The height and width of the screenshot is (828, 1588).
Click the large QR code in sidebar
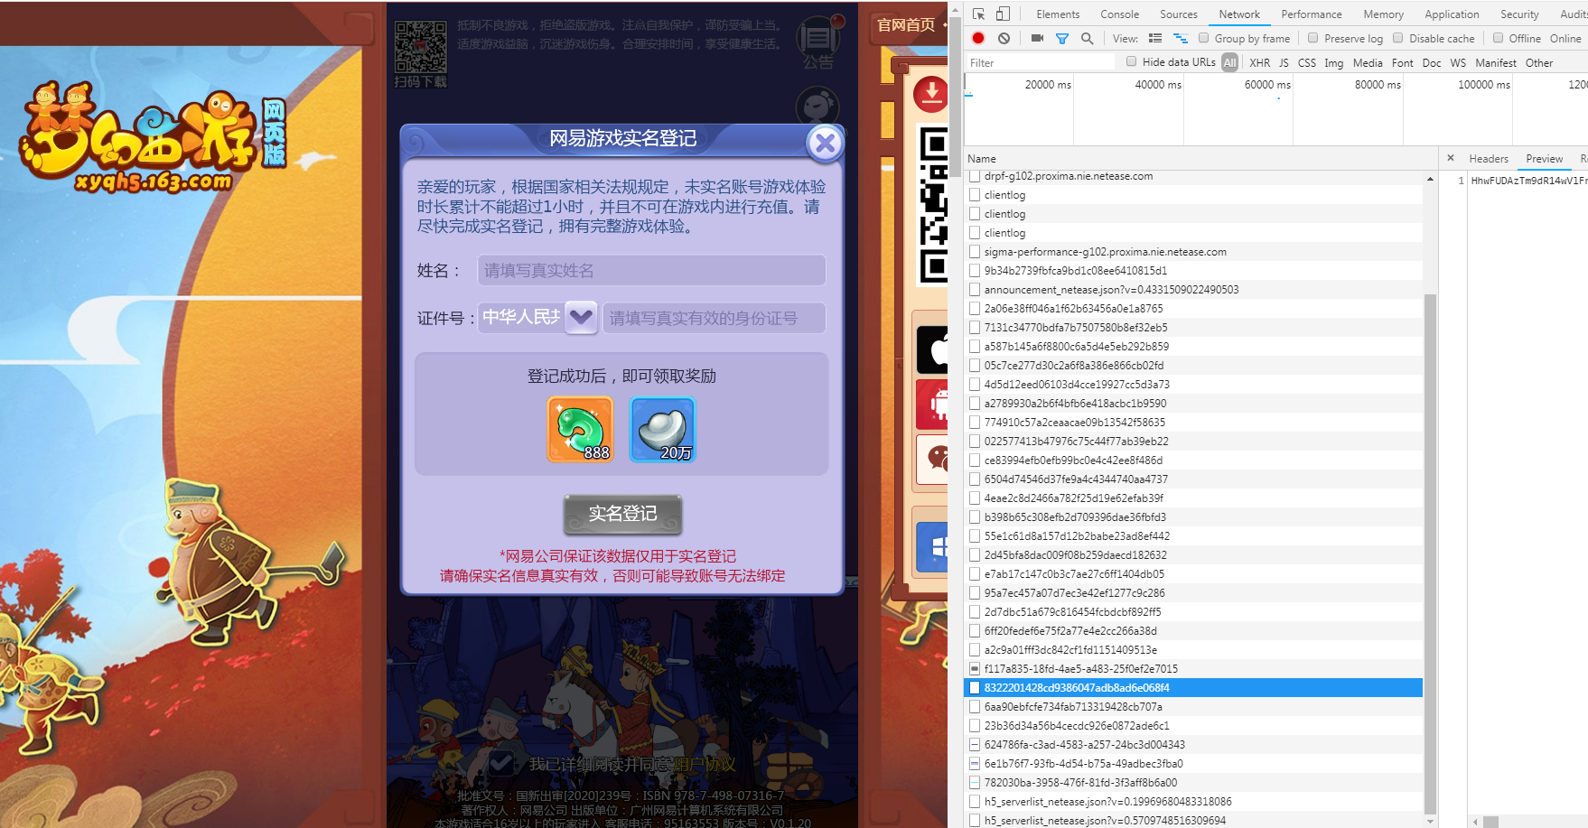click(933, 205)
